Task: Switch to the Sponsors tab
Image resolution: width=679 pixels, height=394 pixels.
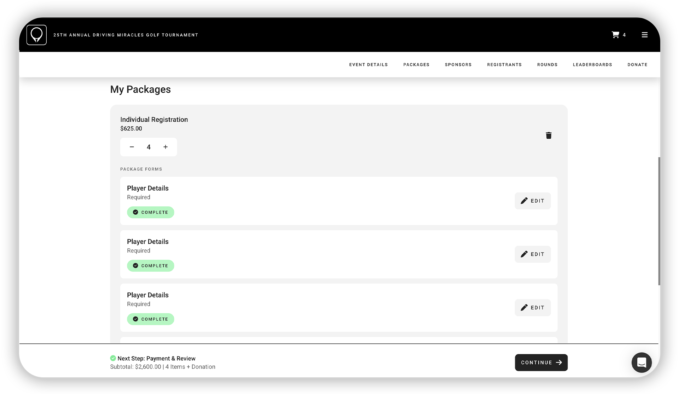Action: coord(458,64)
